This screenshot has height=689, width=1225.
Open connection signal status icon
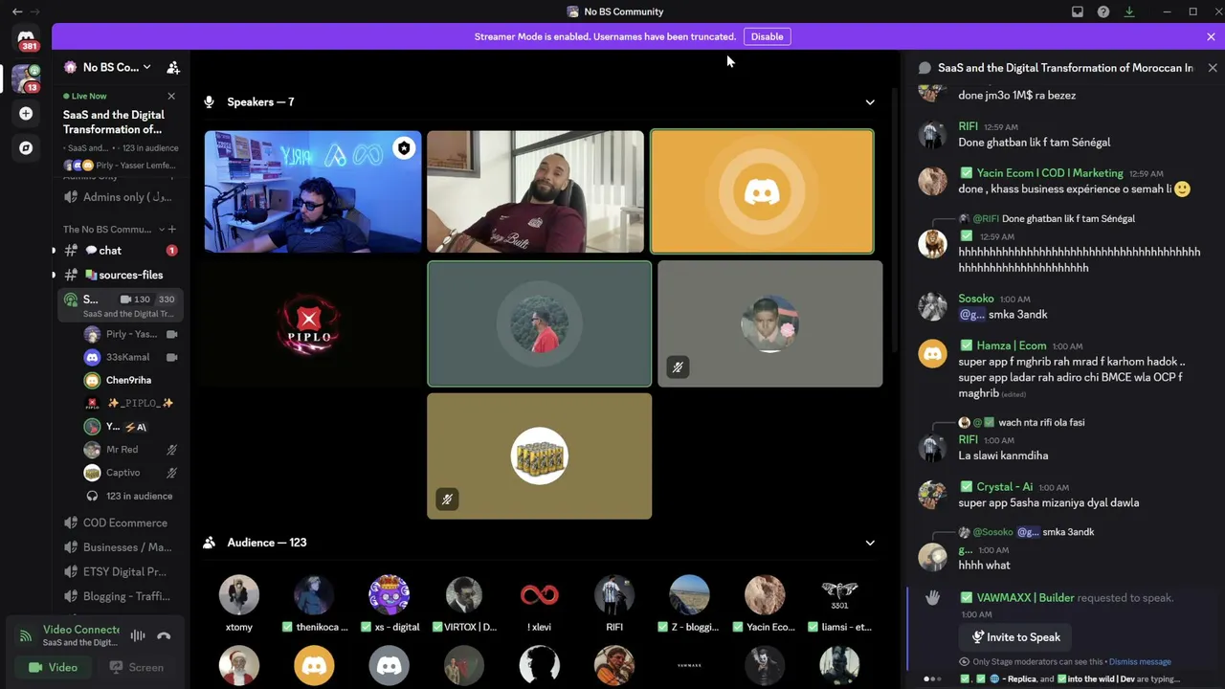(26, 634)
